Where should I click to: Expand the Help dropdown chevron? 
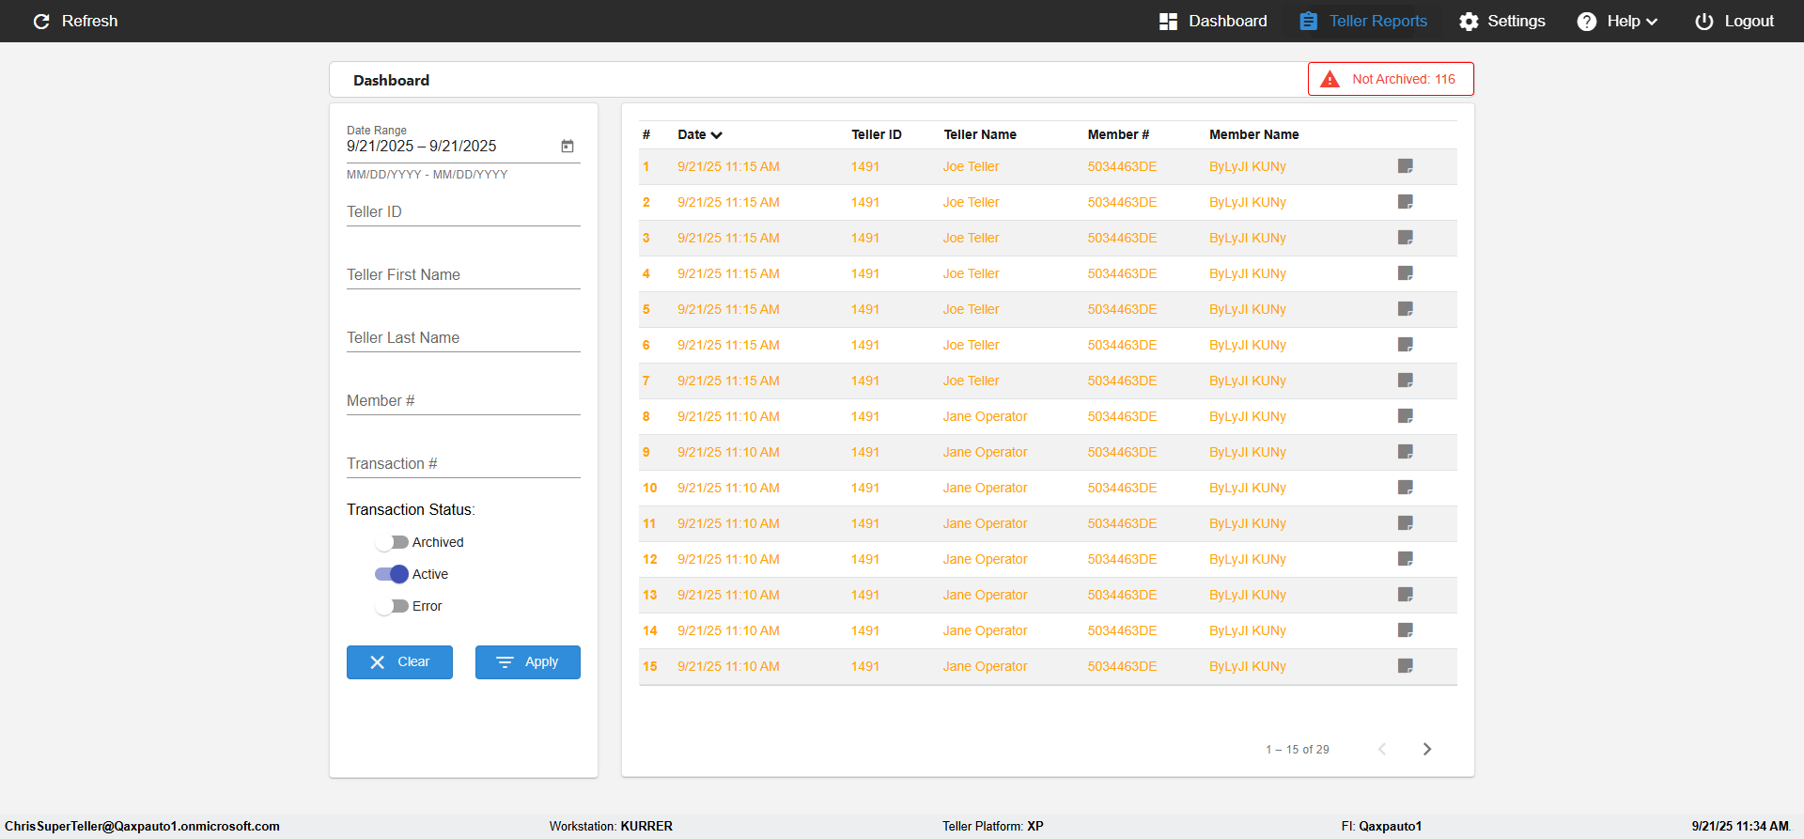coord(1652,22)
